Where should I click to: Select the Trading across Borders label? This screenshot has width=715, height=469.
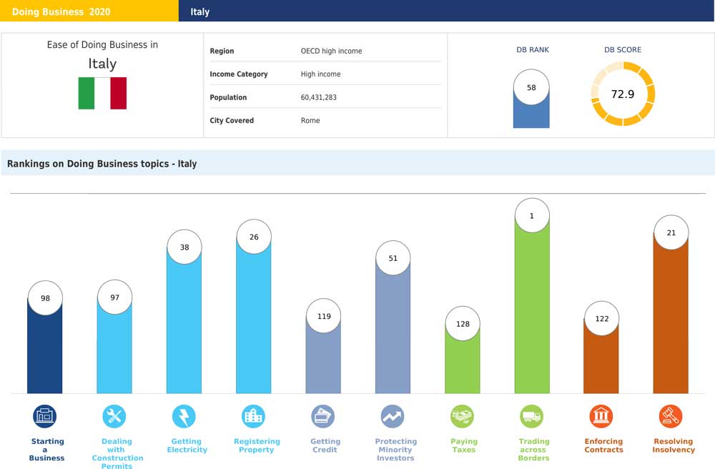(533, 450)
